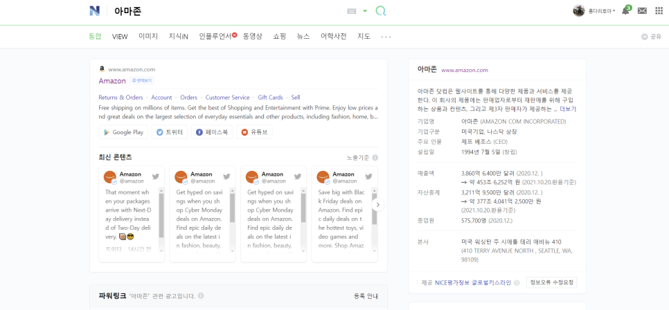Open the apps grid menu icon
Screen dimensions: 669x310
coord(659,11)
